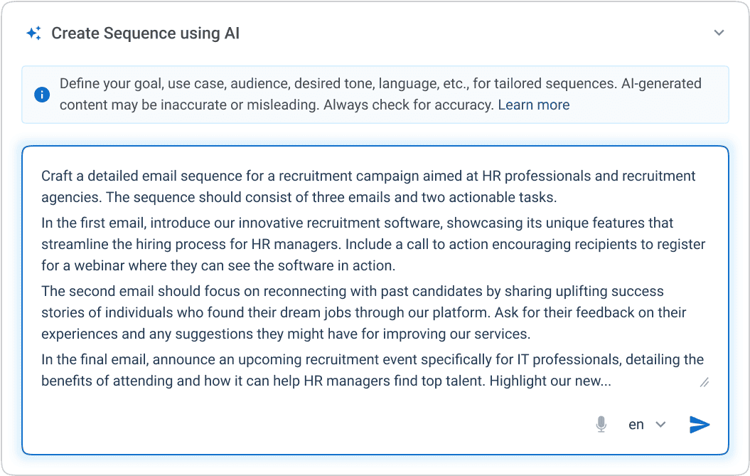
Task: Place cursor in "The second email" paragraph
Action: coord(284,312)
